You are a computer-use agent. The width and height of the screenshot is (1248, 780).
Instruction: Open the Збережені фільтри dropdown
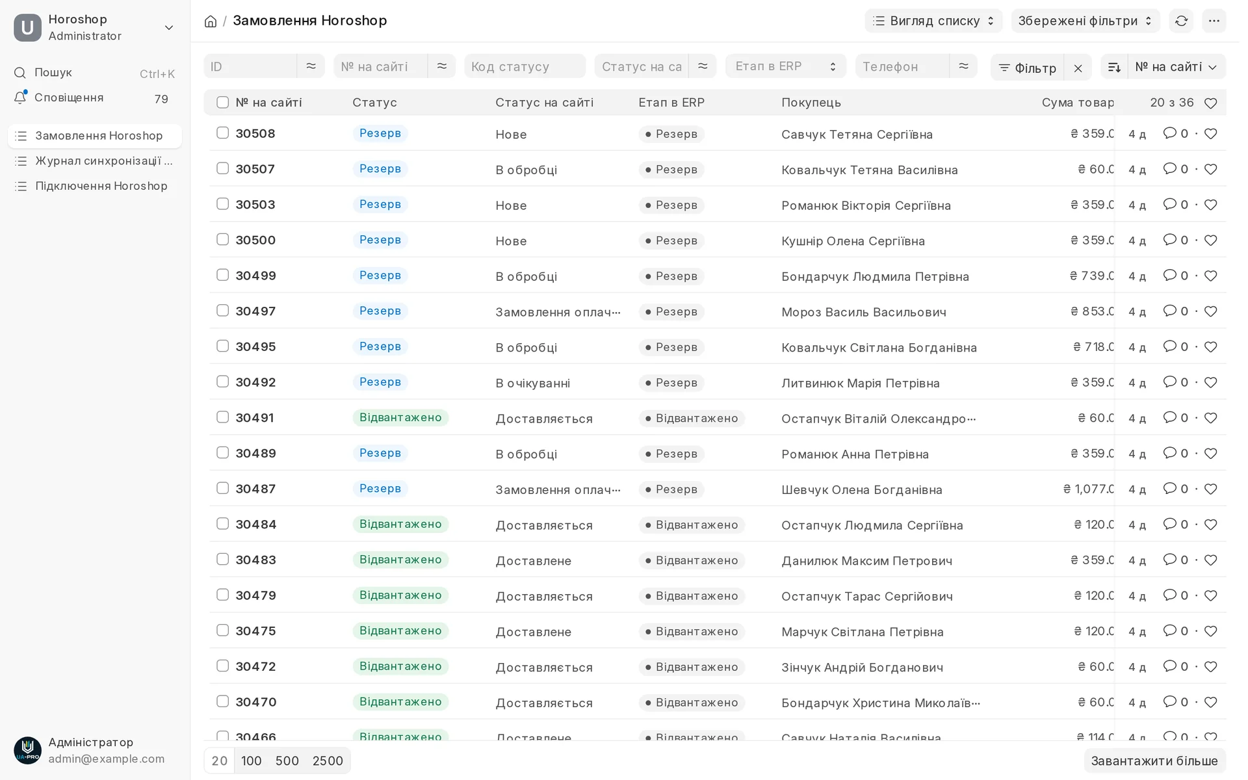point(1085,21)
